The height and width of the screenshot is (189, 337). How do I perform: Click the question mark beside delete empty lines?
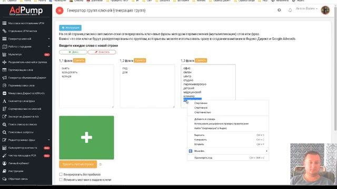[x=100, y=164]
